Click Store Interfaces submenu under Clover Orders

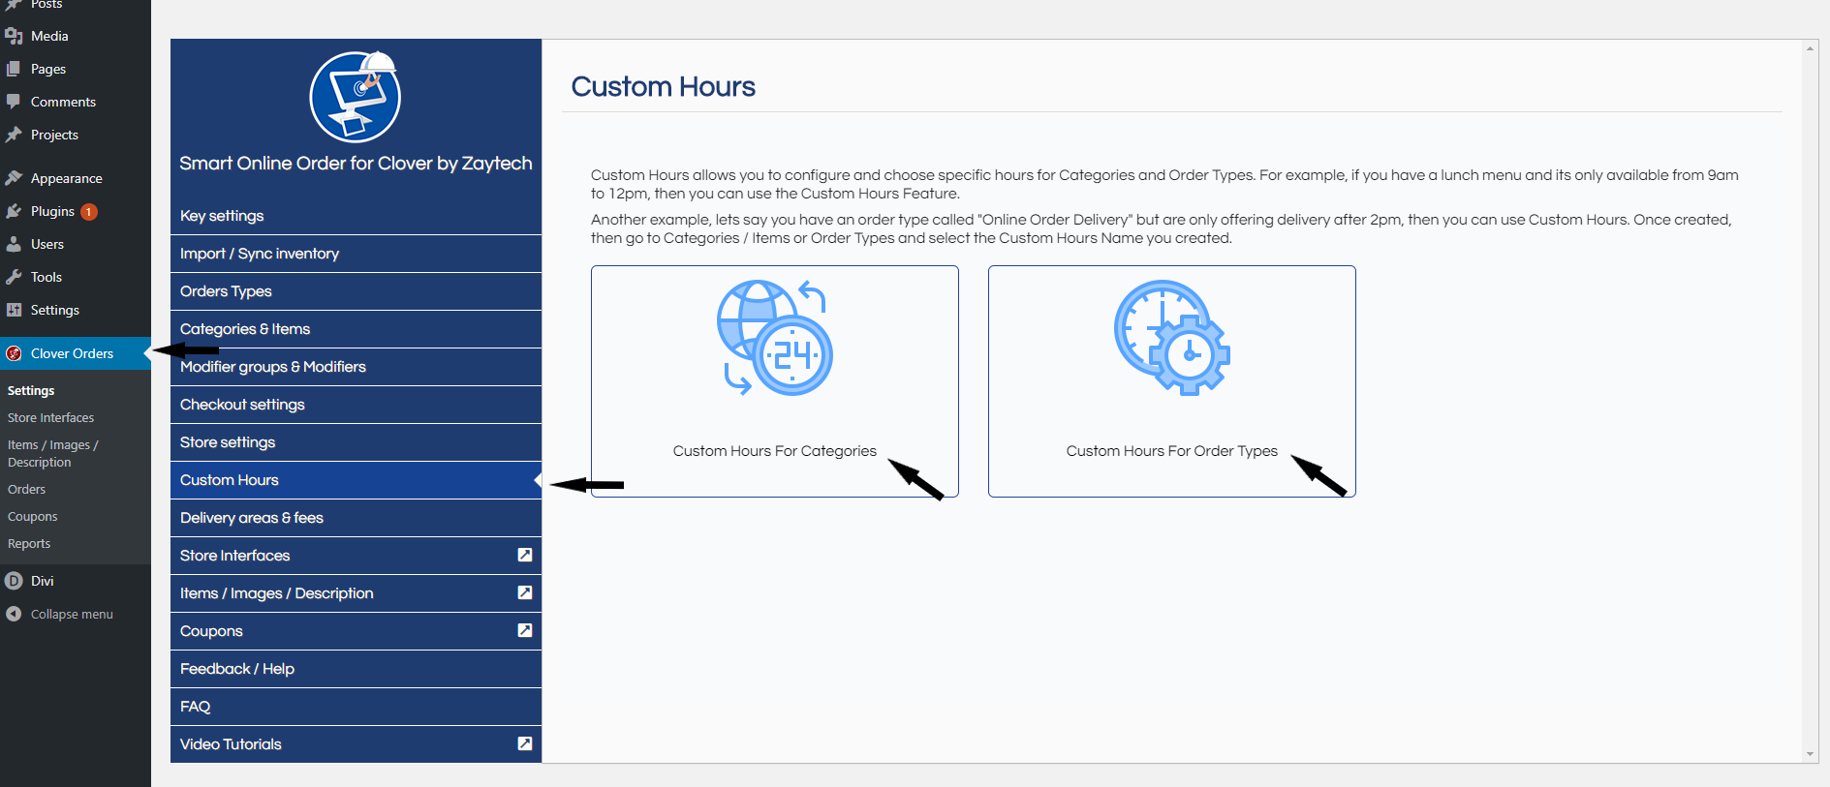point(50,417)
